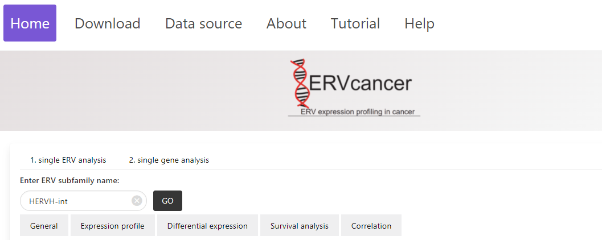Switch to the single ERV analysis tab
Viewport: 602px width, 240px height.
68,160
